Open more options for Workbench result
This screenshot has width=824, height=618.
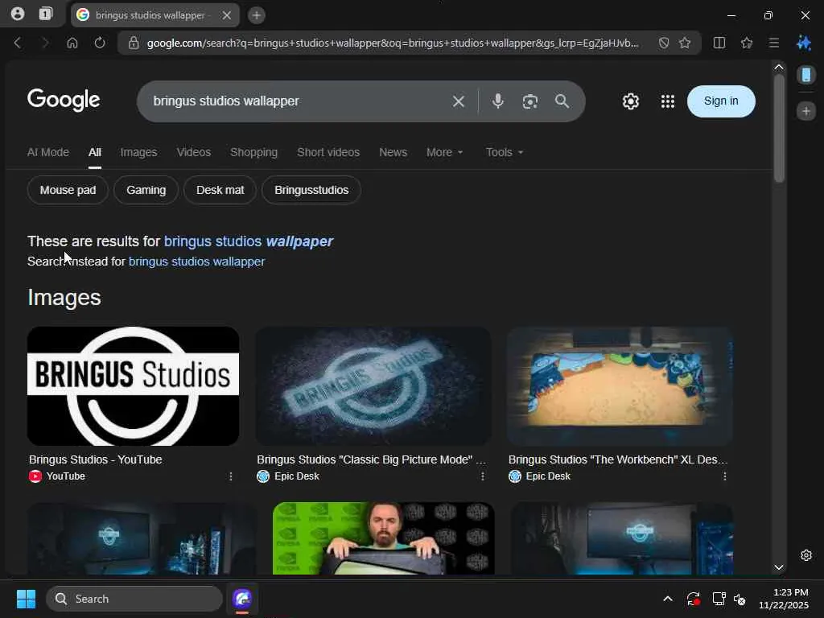[725, 476]
